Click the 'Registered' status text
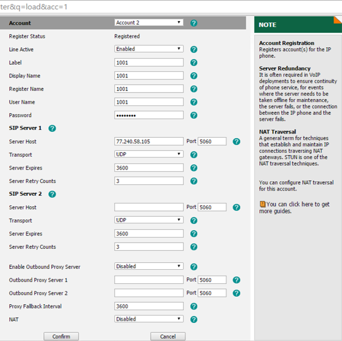 click(x=127, y=36)
